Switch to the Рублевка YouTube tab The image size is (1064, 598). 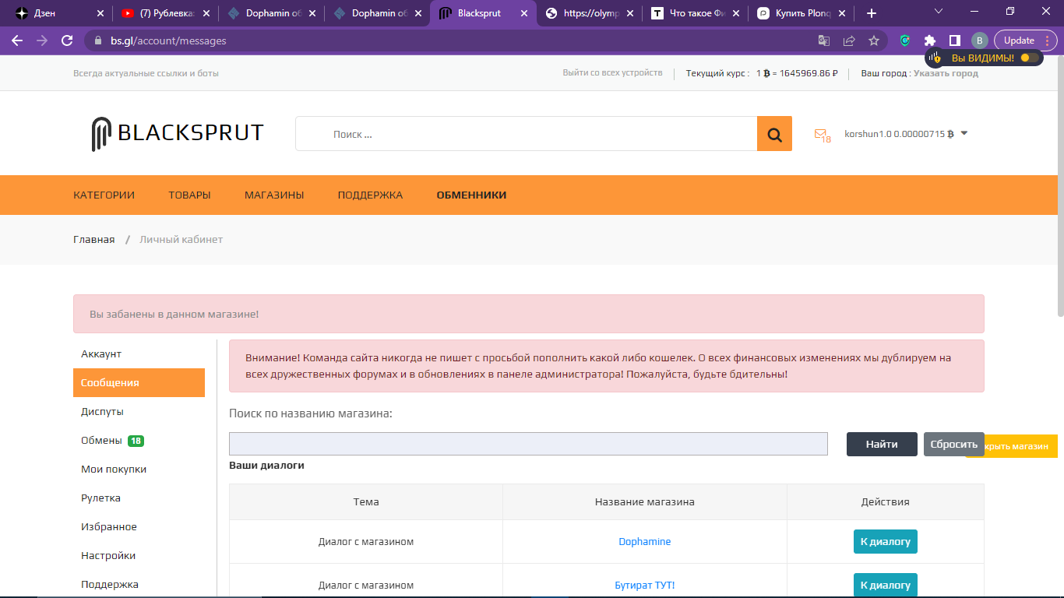pos(164,13)
